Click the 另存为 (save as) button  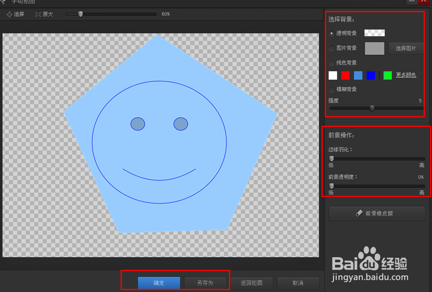click(x=206, y=283)
